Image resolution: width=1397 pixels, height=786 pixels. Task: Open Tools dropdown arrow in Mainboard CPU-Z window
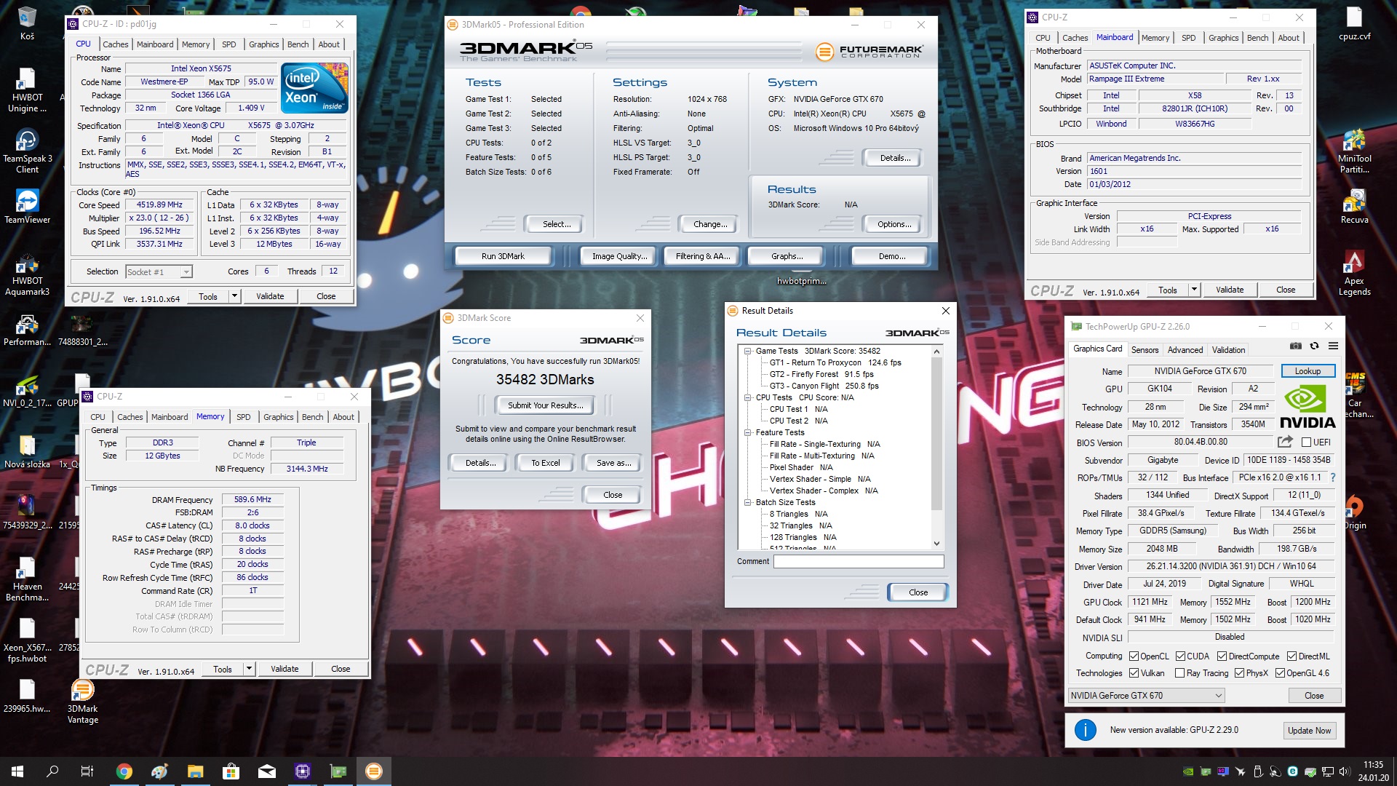[x=1194, y=290]
